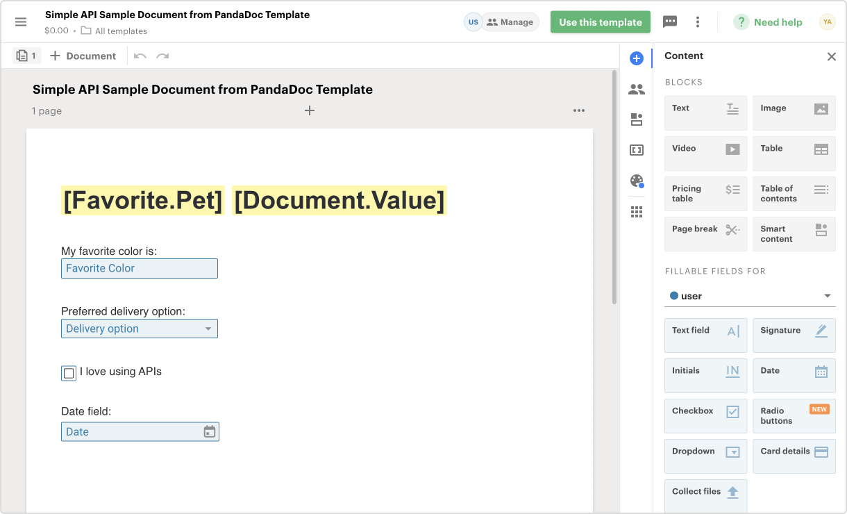Image resolution: width=847 pixels, height=514 pixels.
Task: Open the three-dot more options menu in header
Action: click(698, 22)
